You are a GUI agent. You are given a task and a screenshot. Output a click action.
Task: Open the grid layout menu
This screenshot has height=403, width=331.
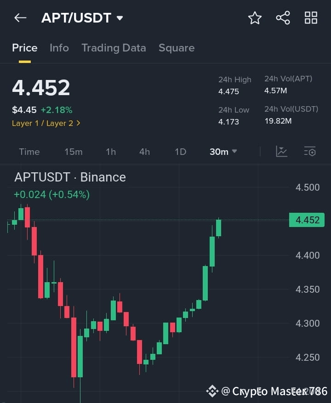(x=311, y=18)
